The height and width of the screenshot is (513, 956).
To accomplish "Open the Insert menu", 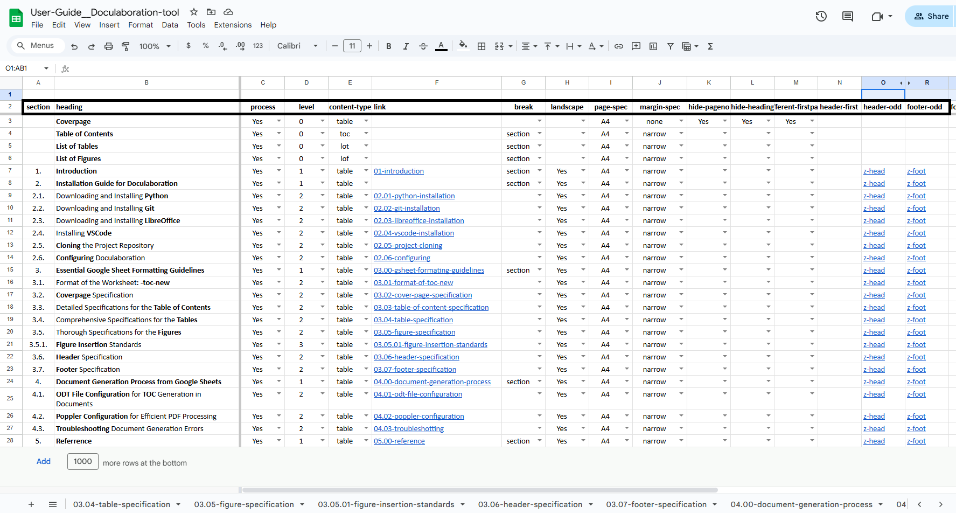I will click(109, 25).
